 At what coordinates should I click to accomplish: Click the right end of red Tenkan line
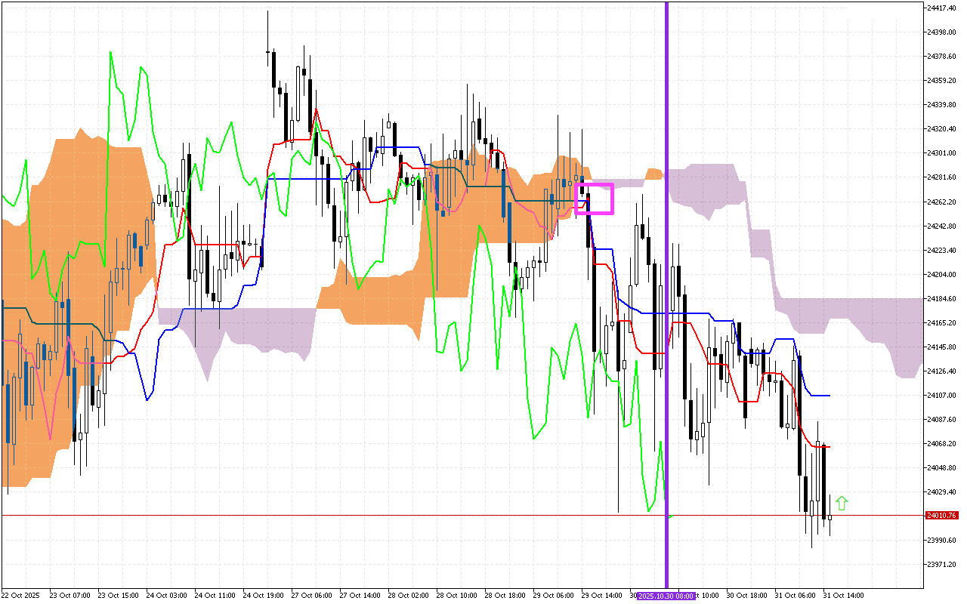tap(829, 447)
